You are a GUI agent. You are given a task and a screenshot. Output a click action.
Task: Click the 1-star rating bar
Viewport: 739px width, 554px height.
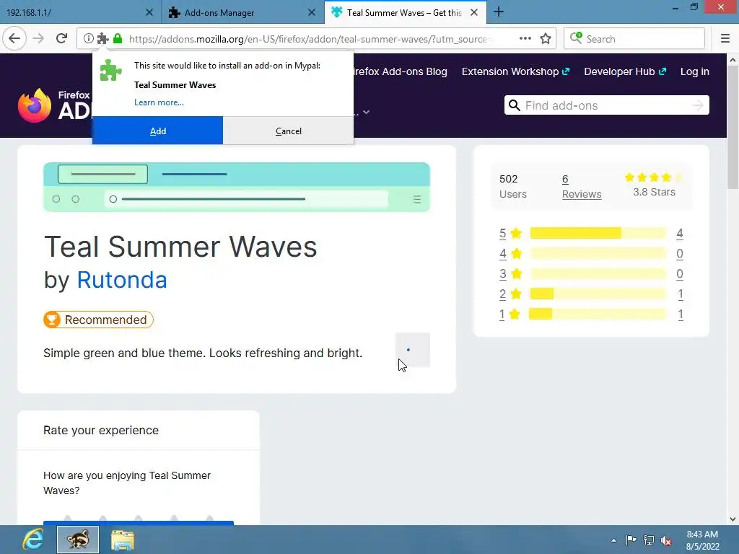[x=598, y=315]
